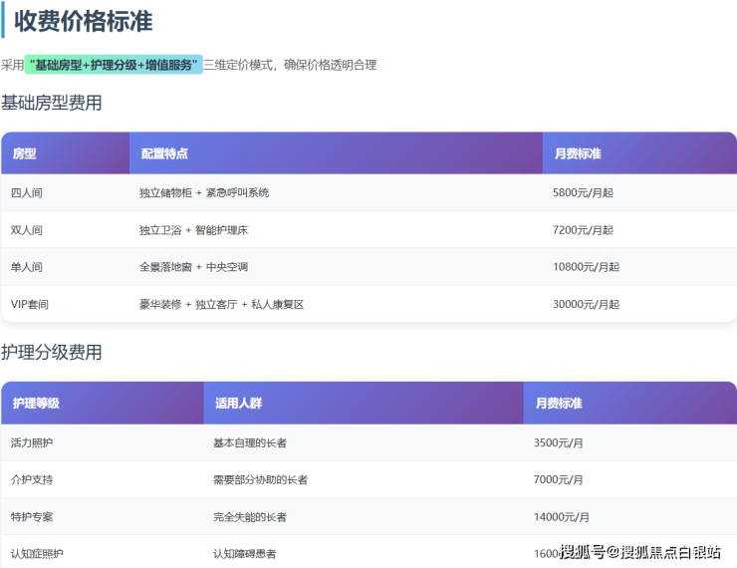Click the 适用人群 column header
737x568 pixels.
pos(238,404)
